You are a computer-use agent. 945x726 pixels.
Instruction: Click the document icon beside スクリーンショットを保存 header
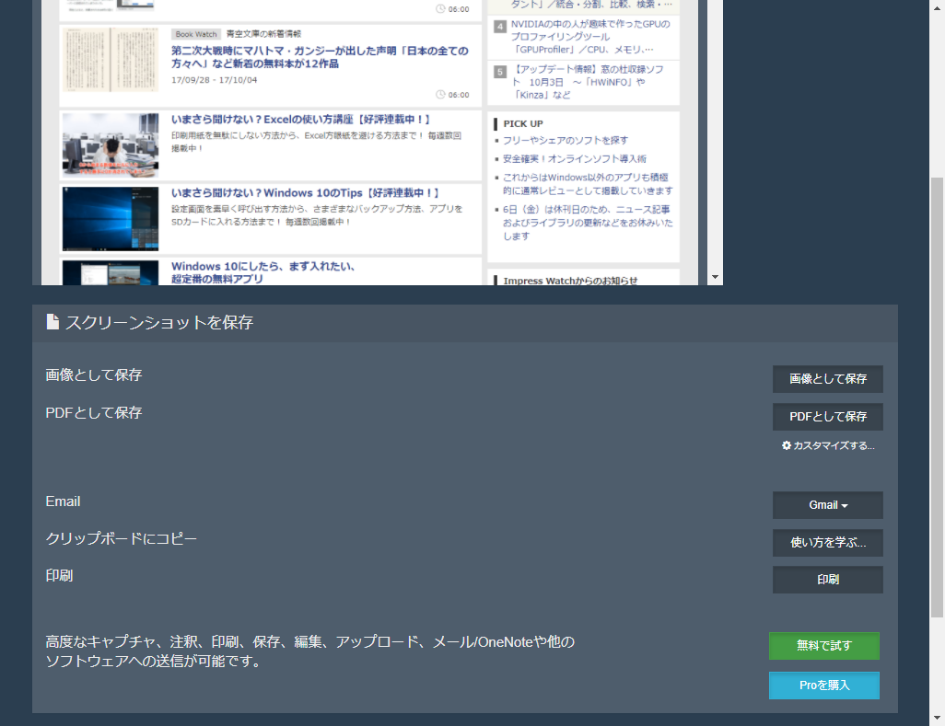pyautogui.click(x=51, y=322)
